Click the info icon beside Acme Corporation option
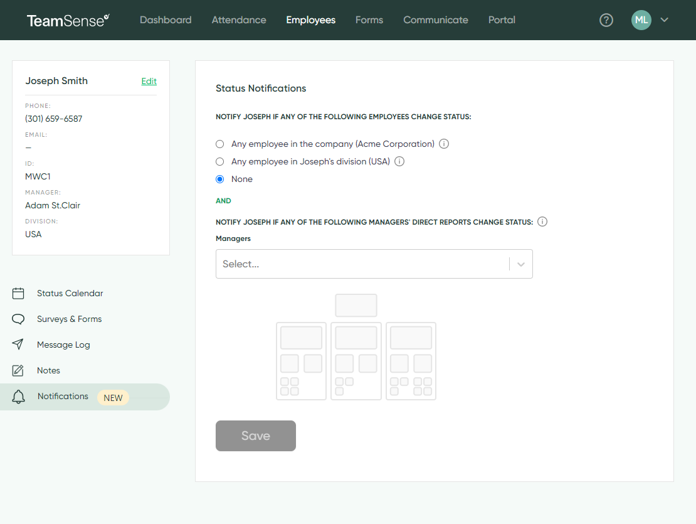This screenshot has width=696, height=524. pos(443,144)
